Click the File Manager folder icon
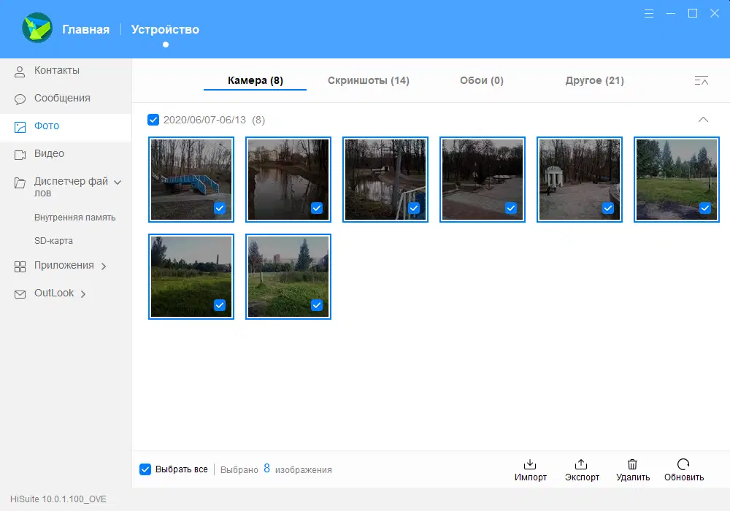Image resolution: width=730 pixels, height=511 pixels. [20, 182]
